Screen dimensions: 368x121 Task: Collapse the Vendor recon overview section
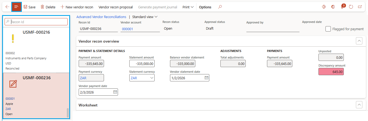(359, 41)
